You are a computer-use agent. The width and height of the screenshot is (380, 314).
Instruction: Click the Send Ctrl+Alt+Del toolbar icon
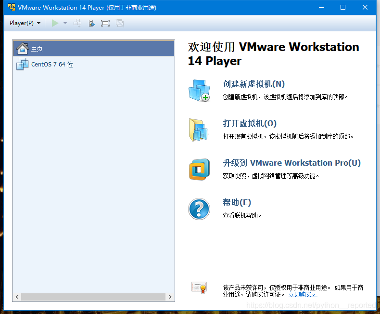coord(77,23)
